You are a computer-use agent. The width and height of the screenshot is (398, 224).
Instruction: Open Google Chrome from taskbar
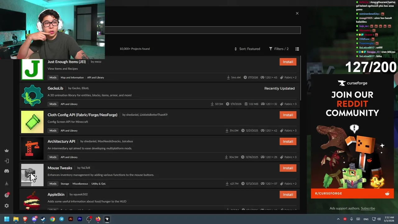[x=52, y=219]
